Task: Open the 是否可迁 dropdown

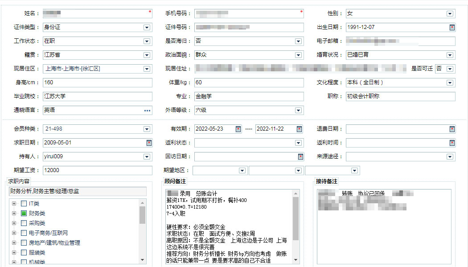Action: click(450, 69)
